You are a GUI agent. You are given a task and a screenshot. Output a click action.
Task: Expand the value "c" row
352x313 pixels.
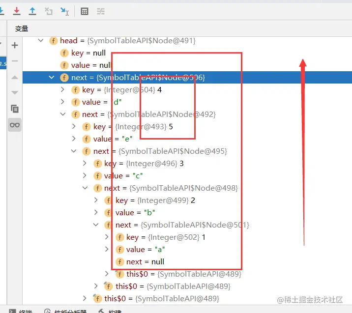(x=85, y=176)
